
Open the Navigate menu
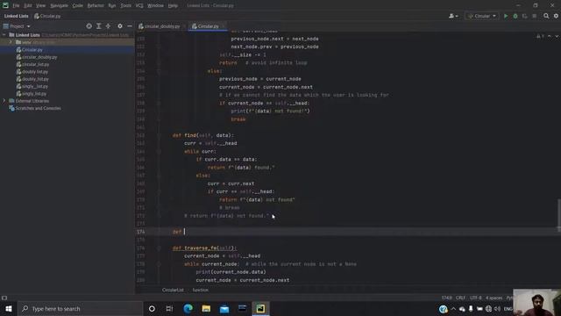click(x=59, y=5)
